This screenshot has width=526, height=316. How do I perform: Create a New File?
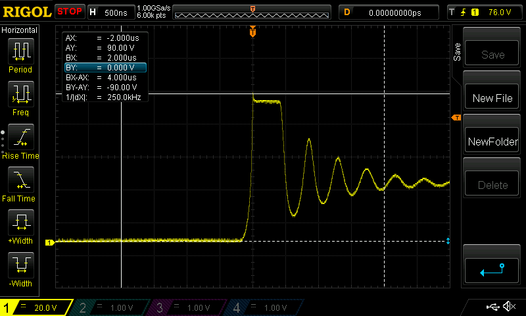(492, 97)
